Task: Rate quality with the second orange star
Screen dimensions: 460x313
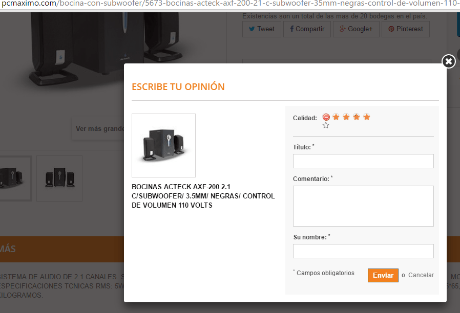Action: tap(346, 117)
